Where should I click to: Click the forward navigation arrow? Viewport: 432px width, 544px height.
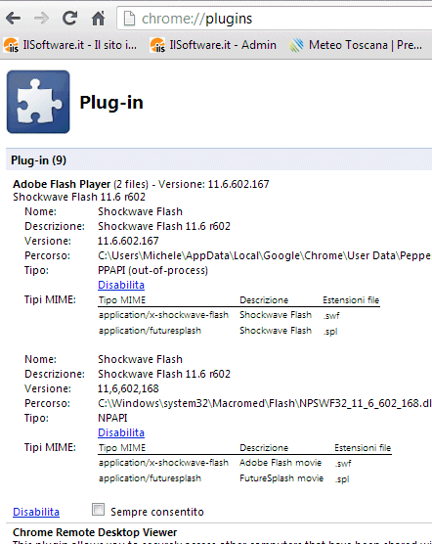click(x=42, y=18)
